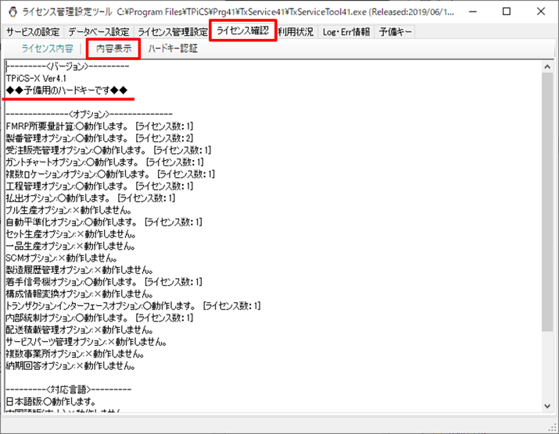Click the 受注販売管理オプション line
Screen dimensions: 559x434
pos(109,150)
